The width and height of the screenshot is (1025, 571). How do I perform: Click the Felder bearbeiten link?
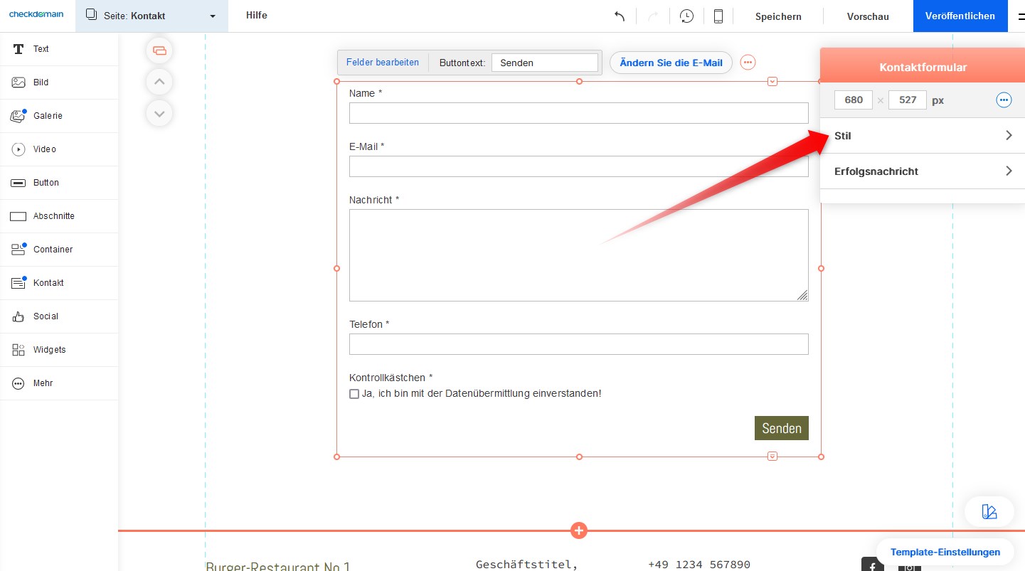[383, 63]
